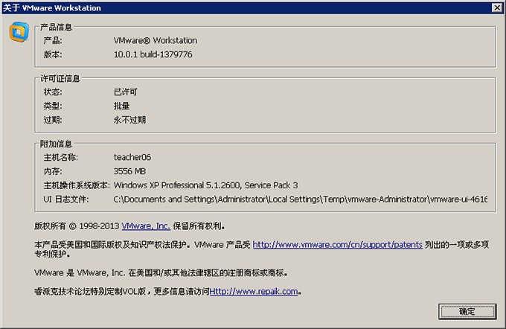The image size is (506, 329).
Task: Click the 内存: label
Action: pyautogui.click(x=53, y=171)
